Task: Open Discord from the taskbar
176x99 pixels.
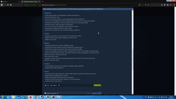Action: click(59, 97)
